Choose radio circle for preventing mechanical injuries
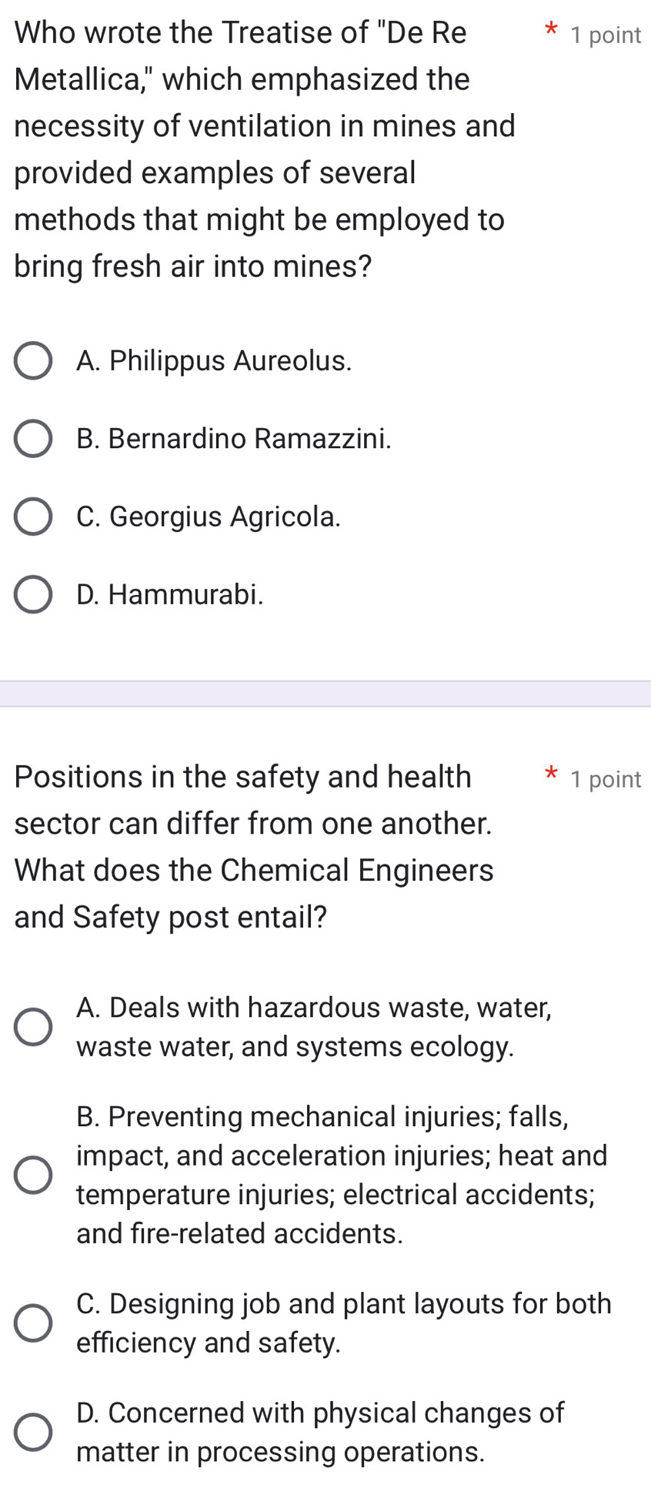Screen dimensions: 651x1485 click(x=33, y=1175)
